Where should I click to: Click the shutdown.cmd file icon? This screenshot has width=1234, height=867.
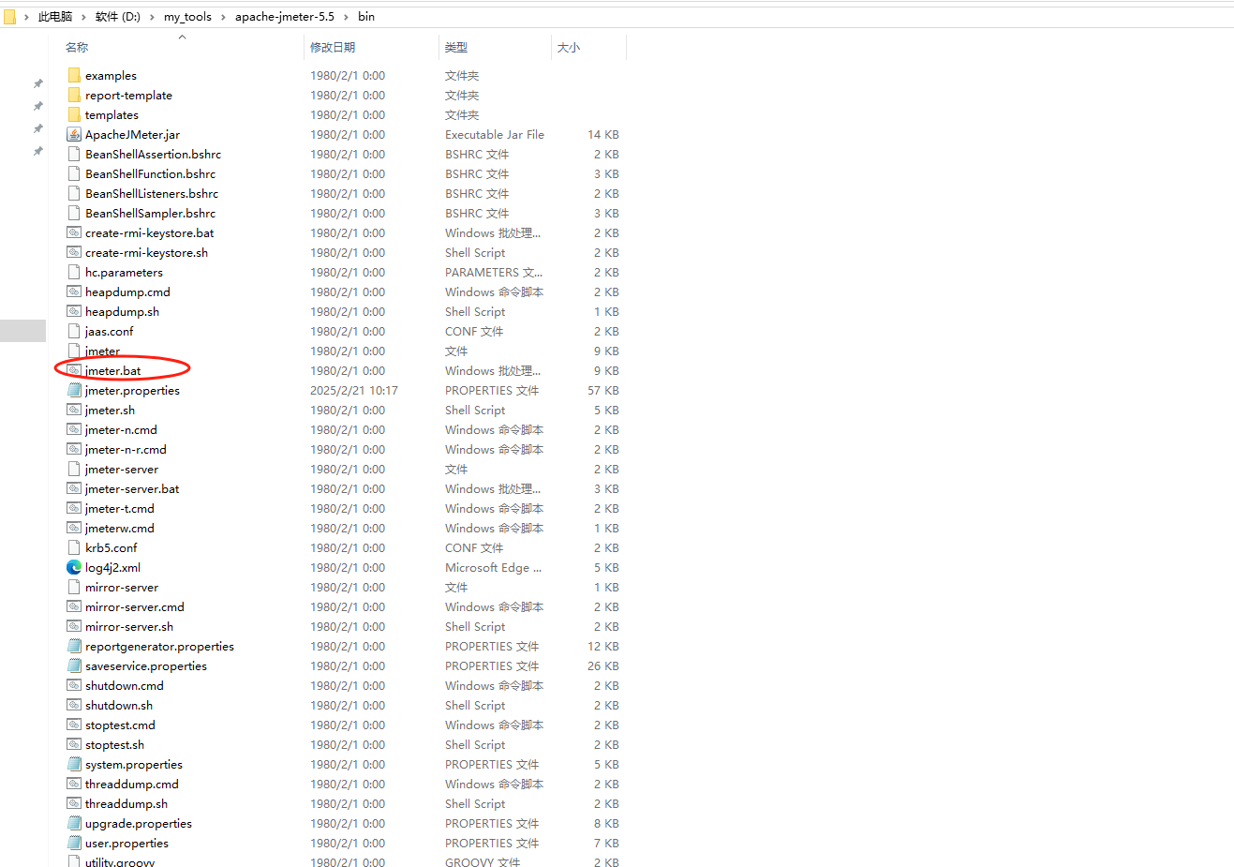coord(74,685)
